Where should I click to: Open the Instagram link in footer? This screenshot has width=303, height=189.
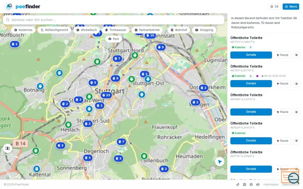244,184
